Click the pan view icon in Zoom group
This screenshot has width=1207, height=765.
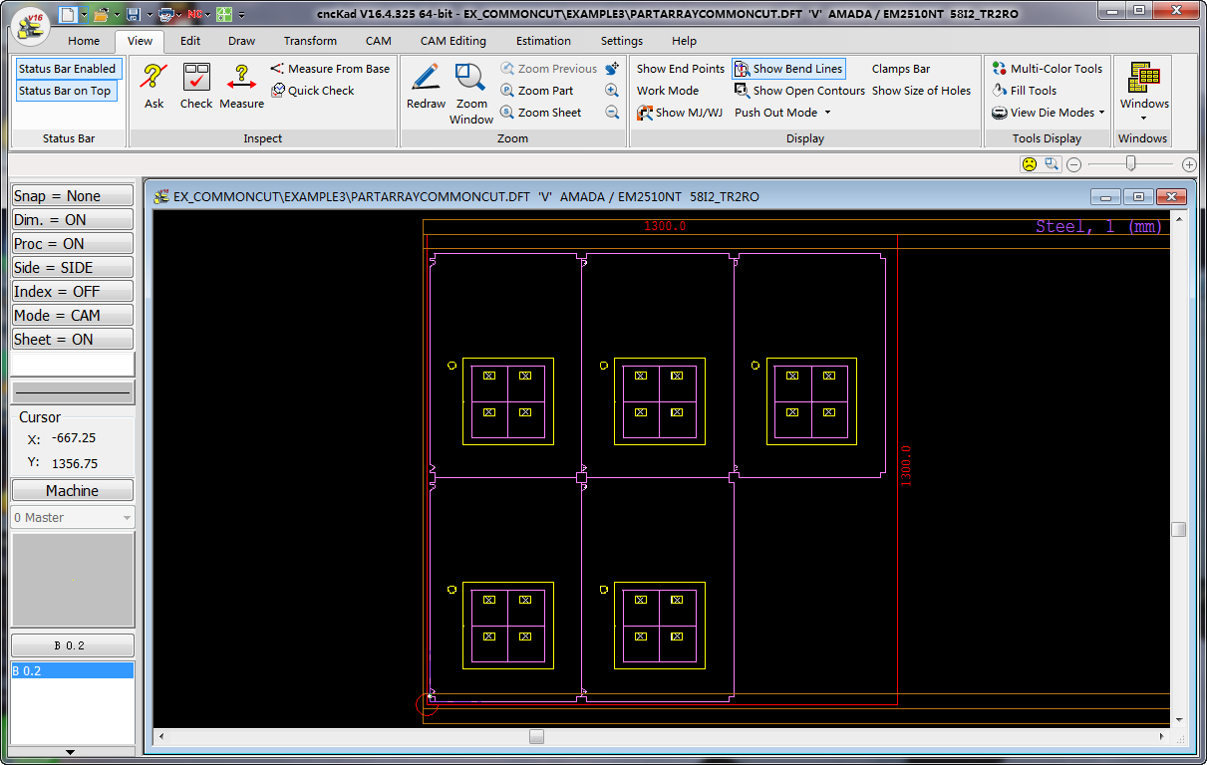612,69
